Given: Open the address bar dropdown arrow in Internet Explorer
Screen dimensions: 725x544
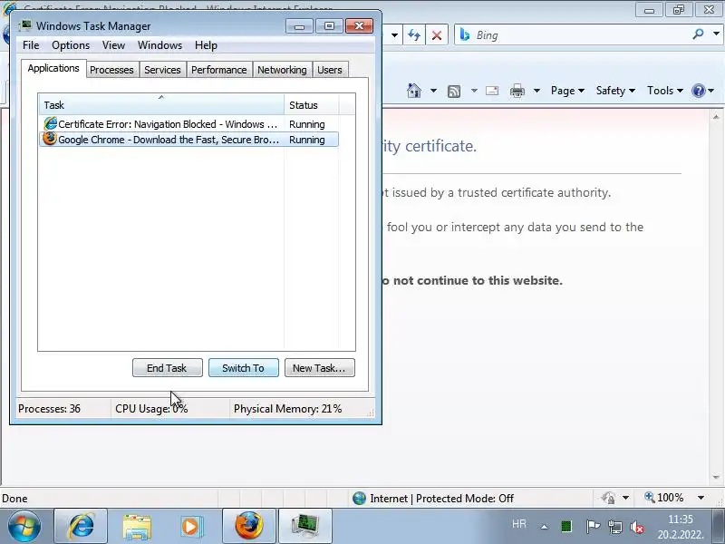Looking at the screenshot, I should tap(394, 35).
